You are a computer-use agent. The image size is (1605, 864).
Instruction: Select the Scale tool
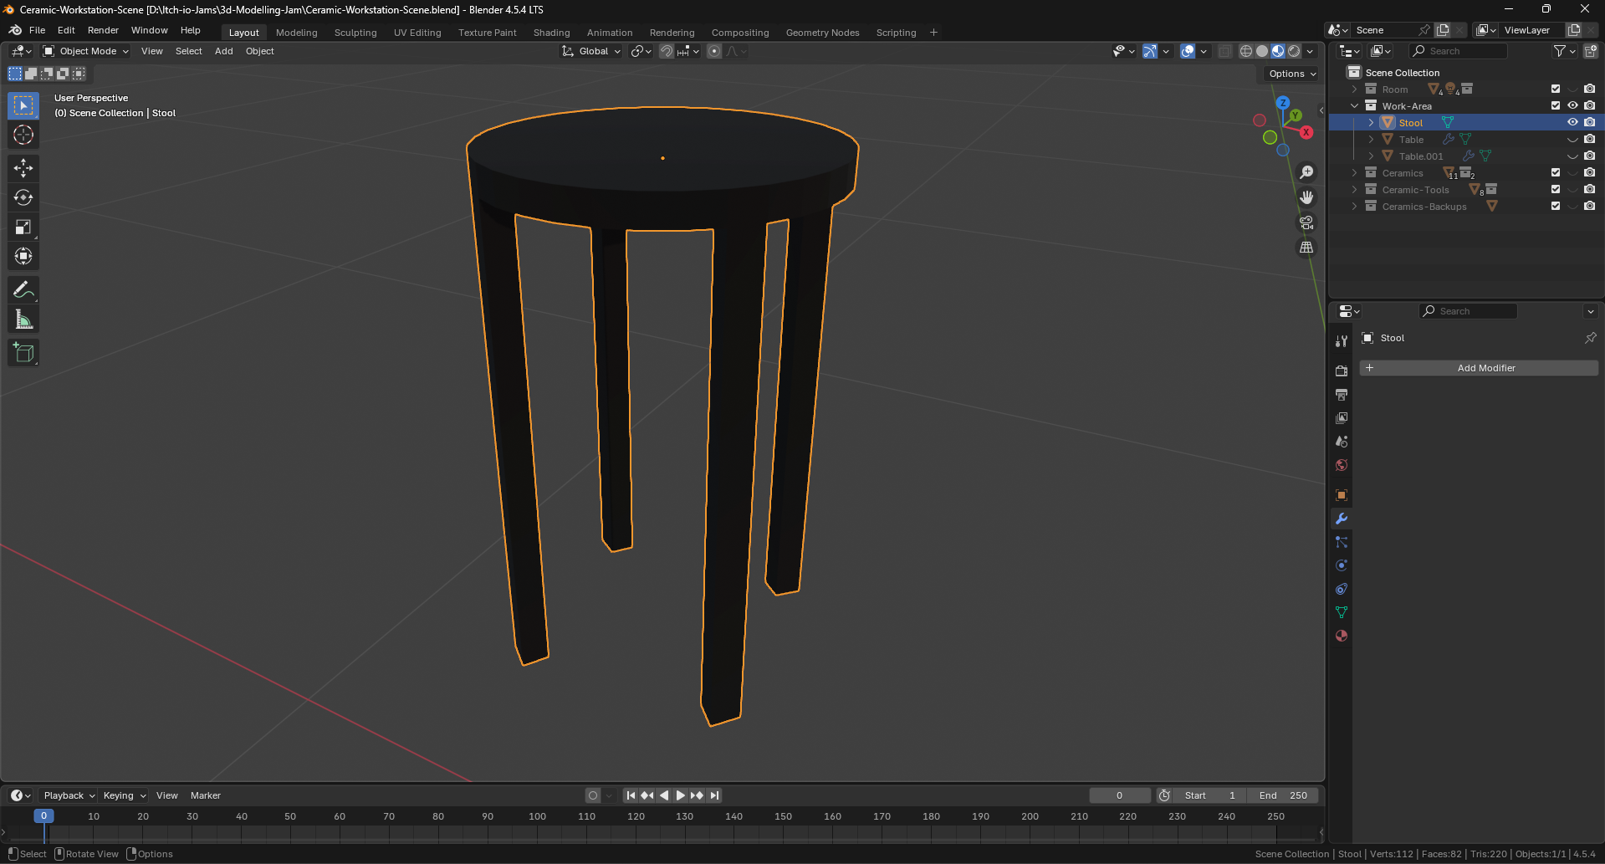coord(23,227)
